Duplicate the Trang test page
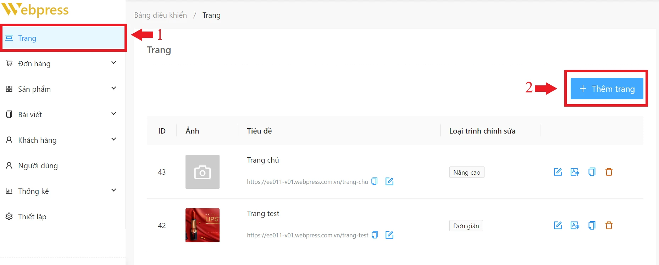The width and height of the screenshot is (659, 265). tap(592, 225)
